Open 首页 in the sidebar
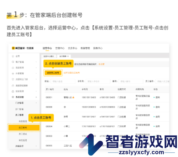This screenshot has width=178, height=157. [18, 56]
